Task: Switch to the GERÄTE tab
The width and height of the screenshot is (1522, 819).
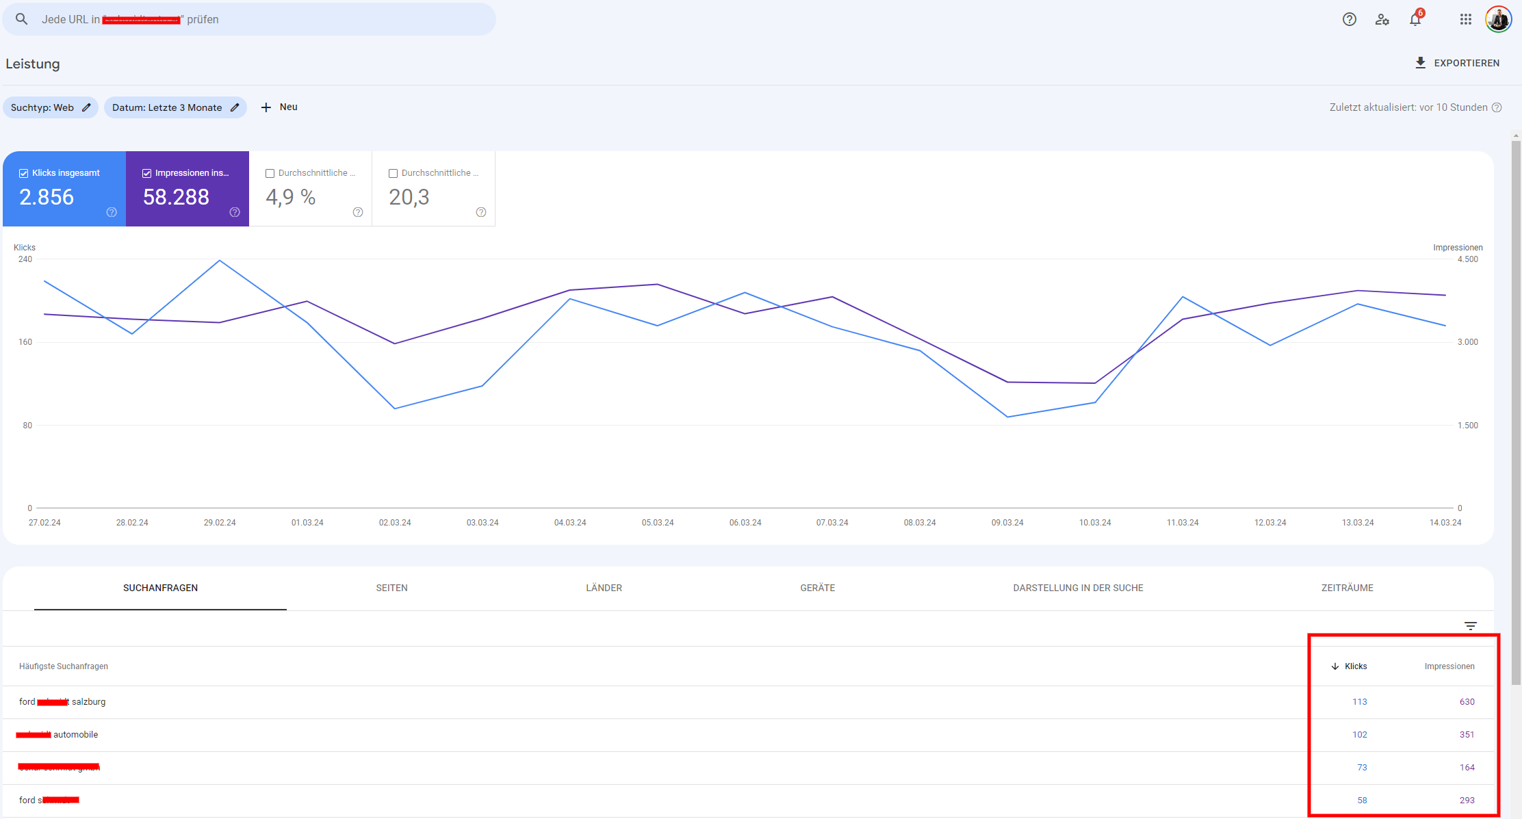Action: [817, 588]
